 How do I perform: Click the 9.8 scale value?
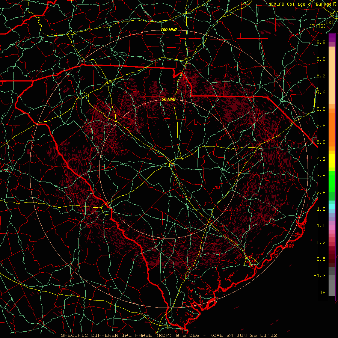[x=321, y=42]
